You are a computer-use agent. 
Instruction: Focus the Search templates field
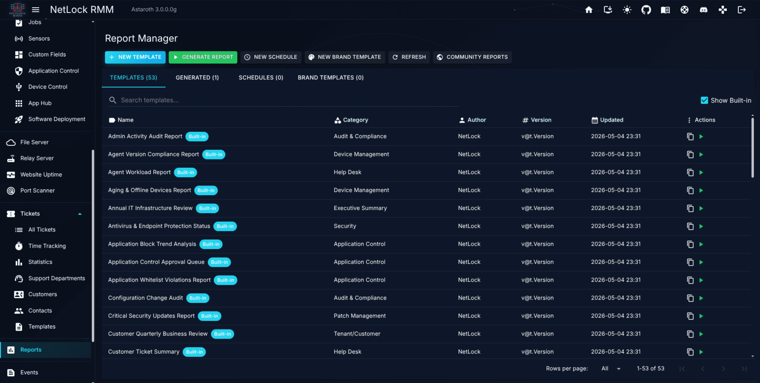(283, 100)
